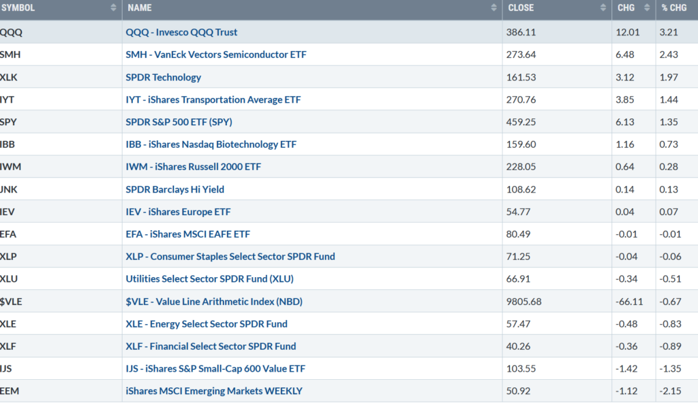This screenshot has width=698, height=403.
Task: Select the EEM symbol cell
Action: coord(61,391)
